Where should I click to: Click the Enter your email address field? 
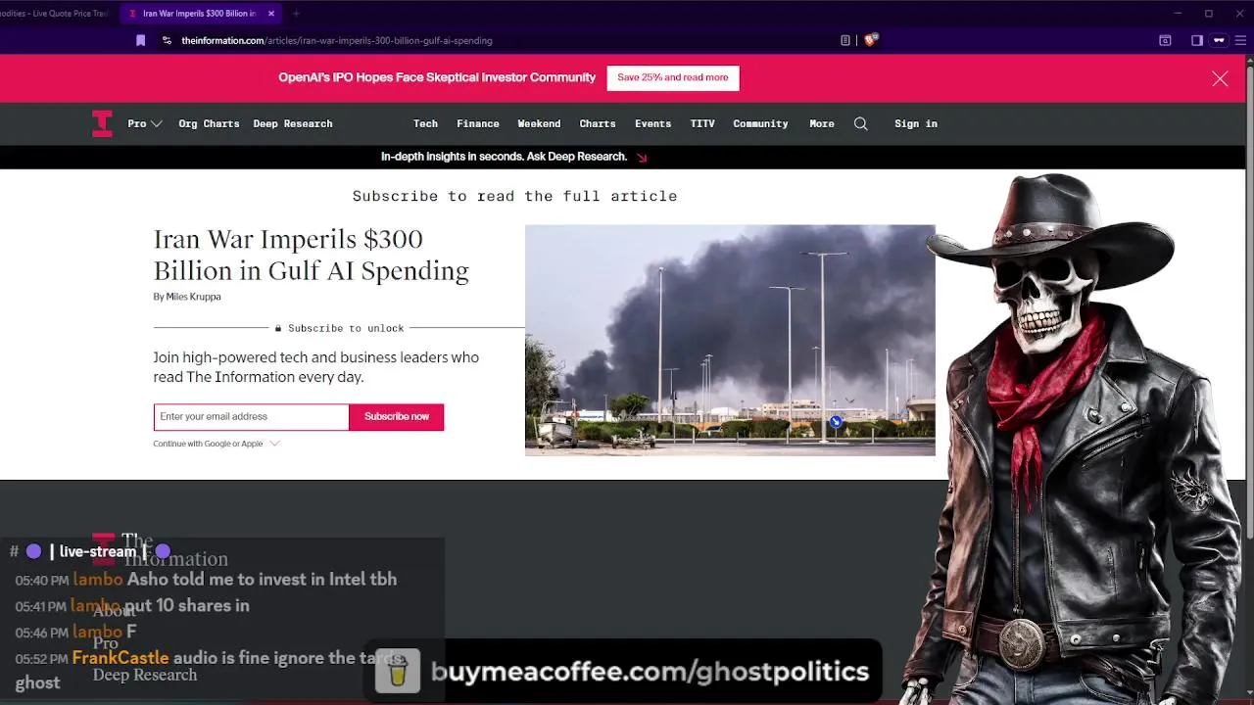pyautogui.click(x=251, y=417)
